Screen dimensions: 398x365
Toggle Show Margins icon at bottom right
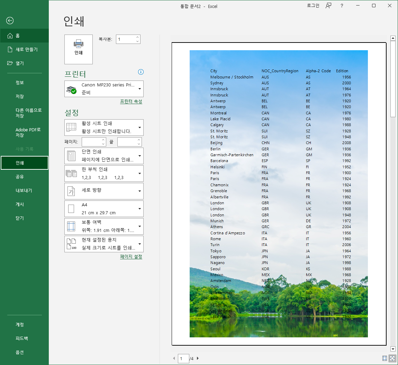click(x=385, y=358)
